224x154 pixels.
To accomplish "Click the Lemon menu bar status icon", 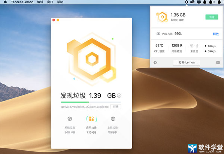I will [x=187, y=2].
